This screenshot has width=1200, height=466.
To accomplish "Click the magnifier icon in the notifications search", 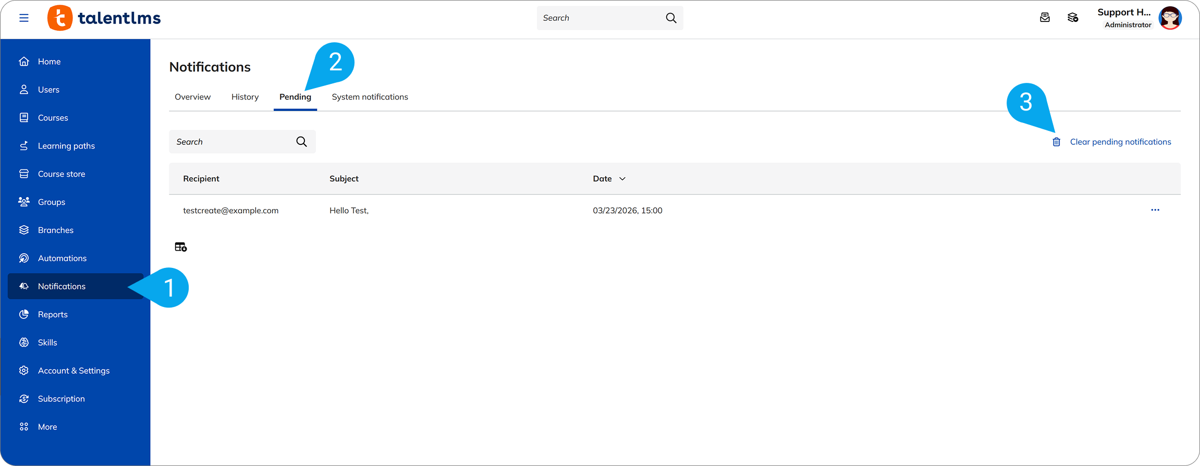I will 301,142.
